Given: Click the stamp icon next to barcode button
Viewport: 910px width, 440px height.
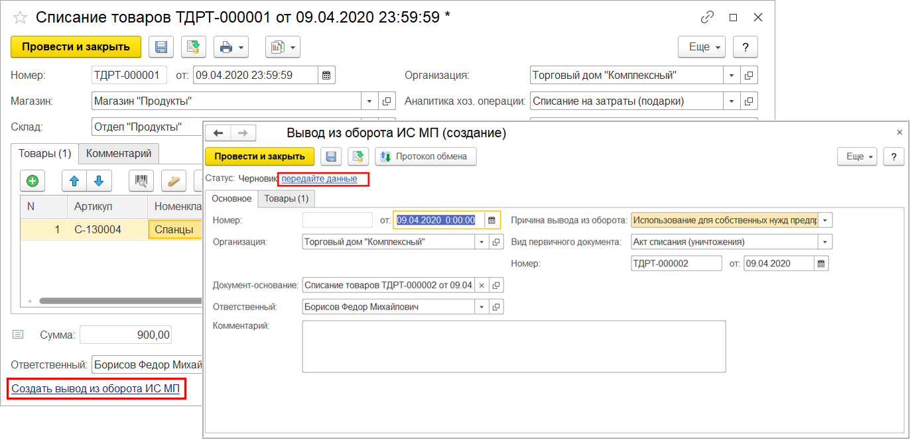Looking at the screenshot, I should 174,180.
